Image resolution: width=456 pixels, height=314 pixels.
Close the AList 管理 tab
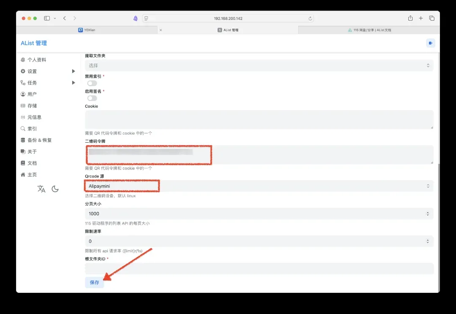coord(160,30)
